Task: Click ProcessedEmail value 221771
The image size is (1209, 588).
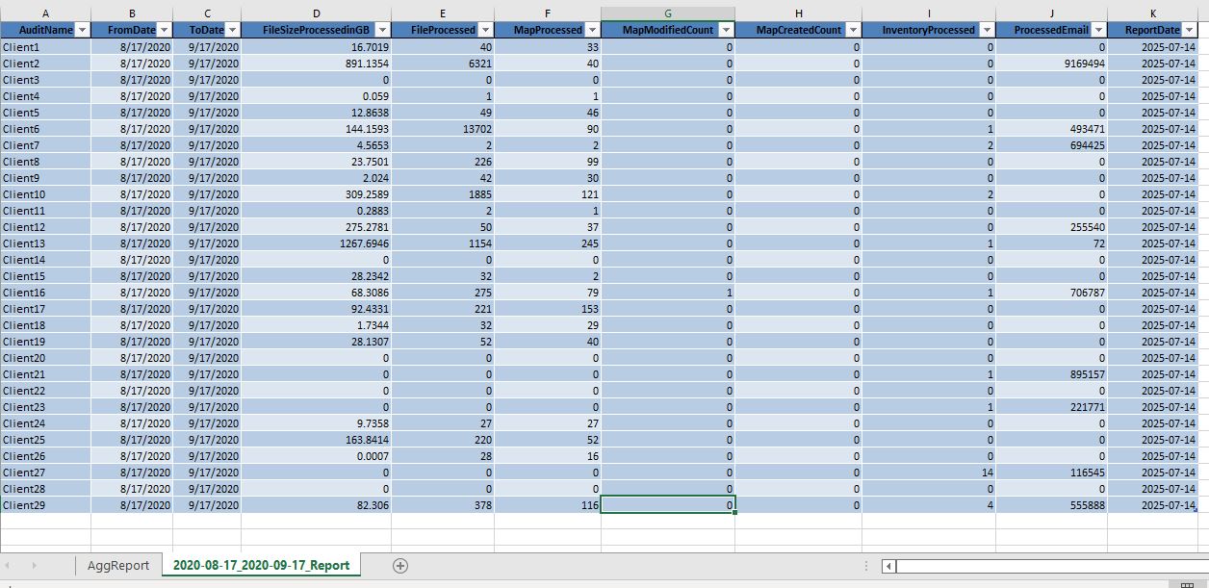Action: pos(1051,407)
